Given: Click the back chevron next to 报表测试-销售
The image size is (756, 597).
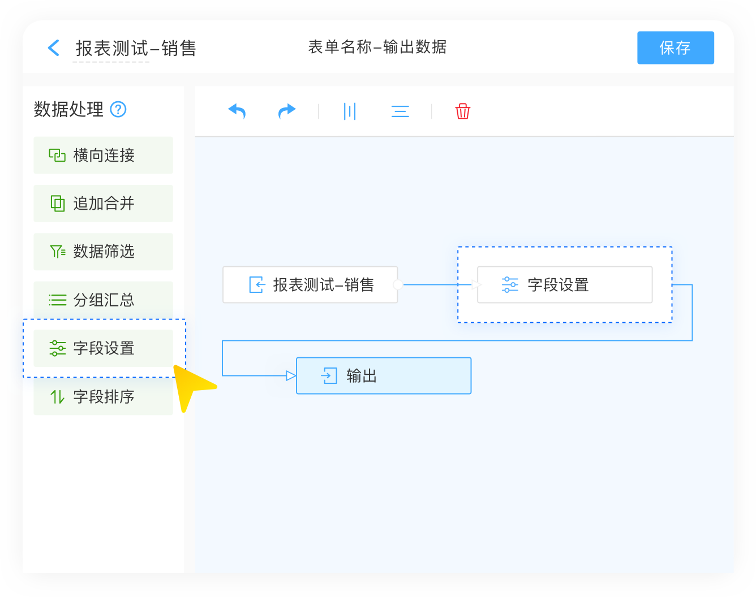Looking at the screenshot, I should click(54, 48).
